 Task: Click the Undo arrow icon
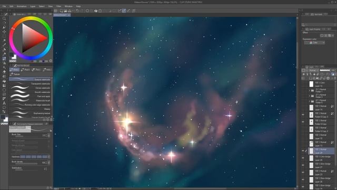(77, 11)
